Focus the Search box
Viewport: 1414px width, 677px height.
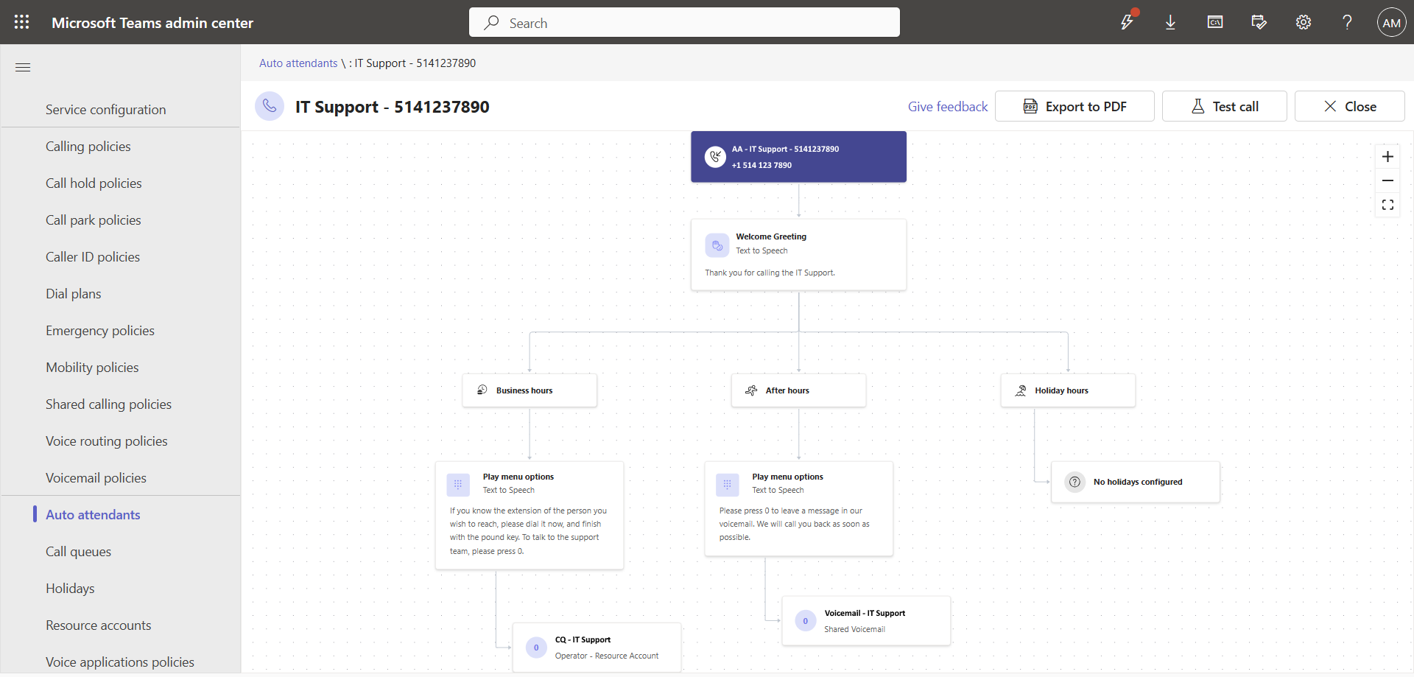coord(684,22)
